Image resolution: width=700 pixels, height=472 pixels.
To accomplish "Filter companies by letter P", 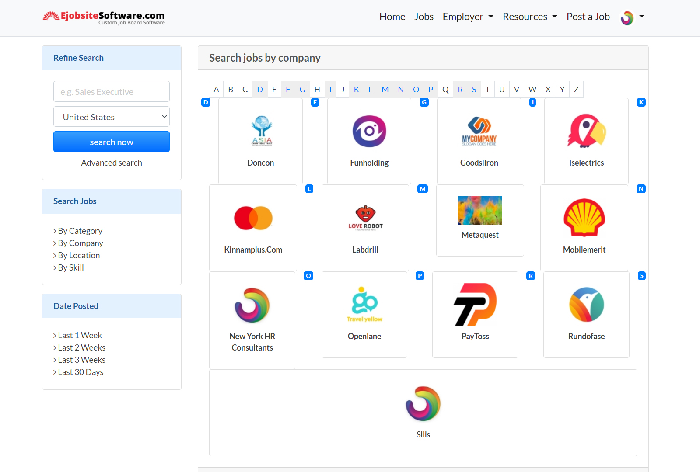I will tap(431, 89).
